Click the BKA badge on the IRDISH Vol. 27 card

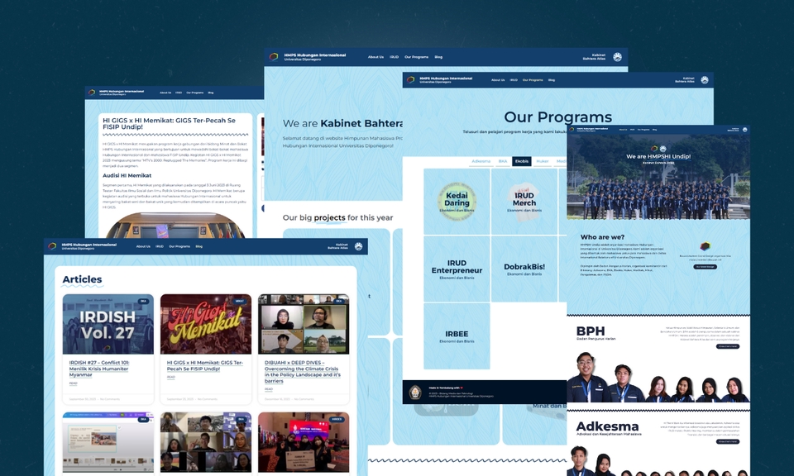coord(143,300)
